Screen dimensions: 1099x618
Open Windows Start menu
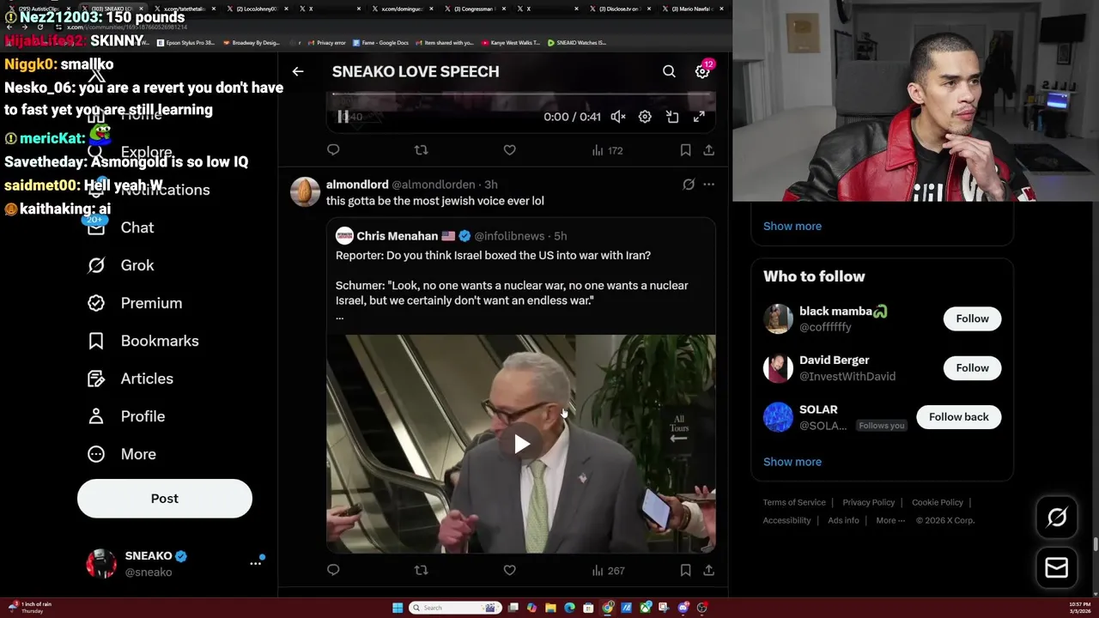tap(398, 608)
